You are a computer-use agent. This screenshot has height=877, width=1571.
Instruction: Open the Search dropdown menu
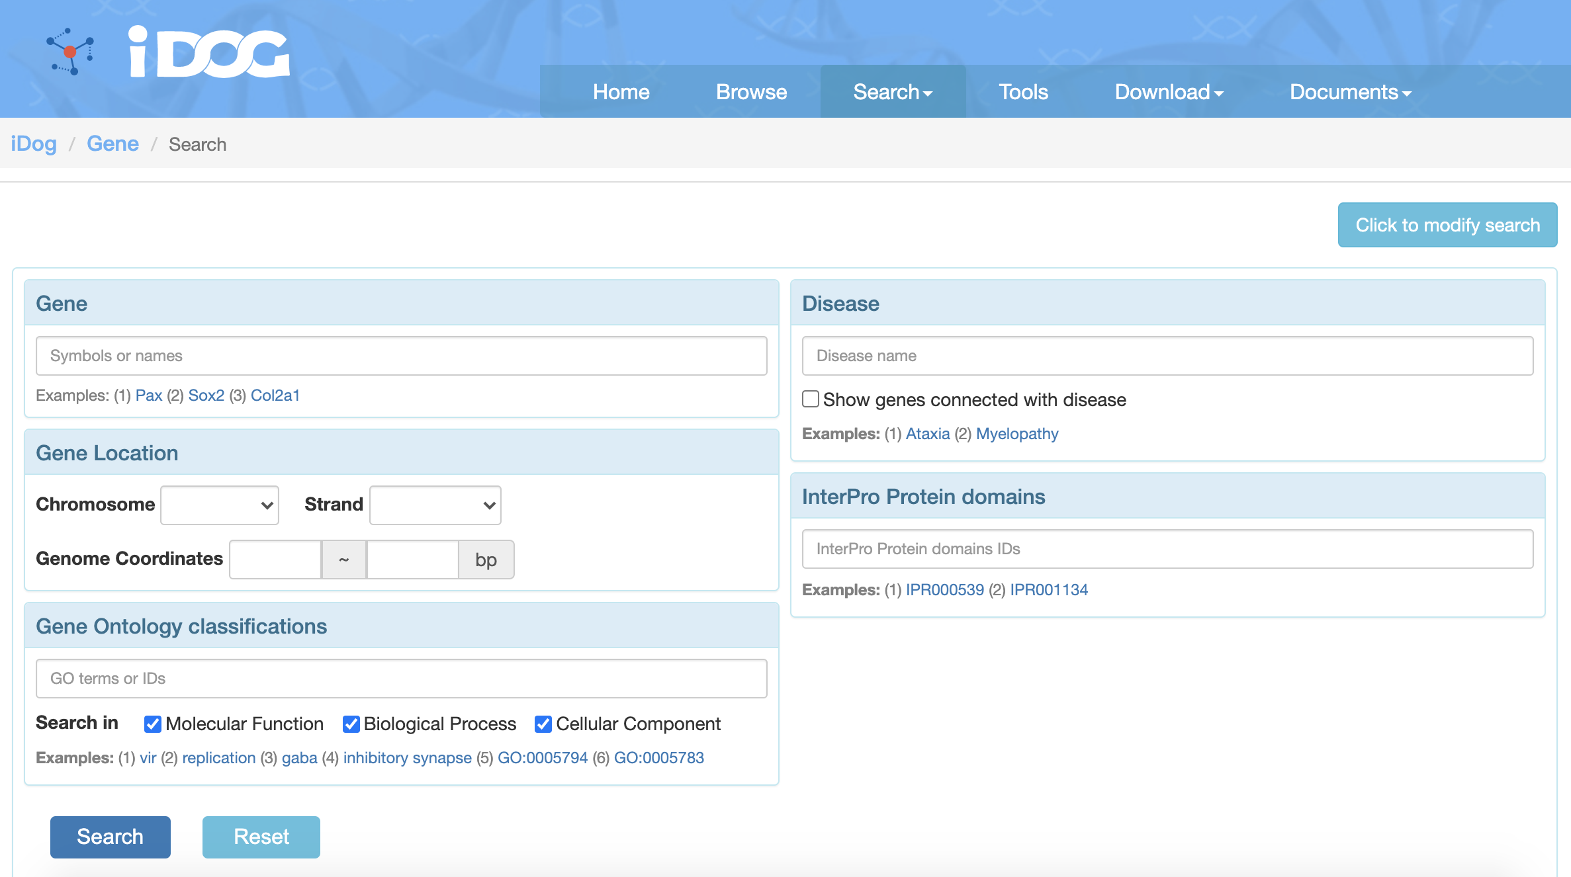[x=891, y=92]
